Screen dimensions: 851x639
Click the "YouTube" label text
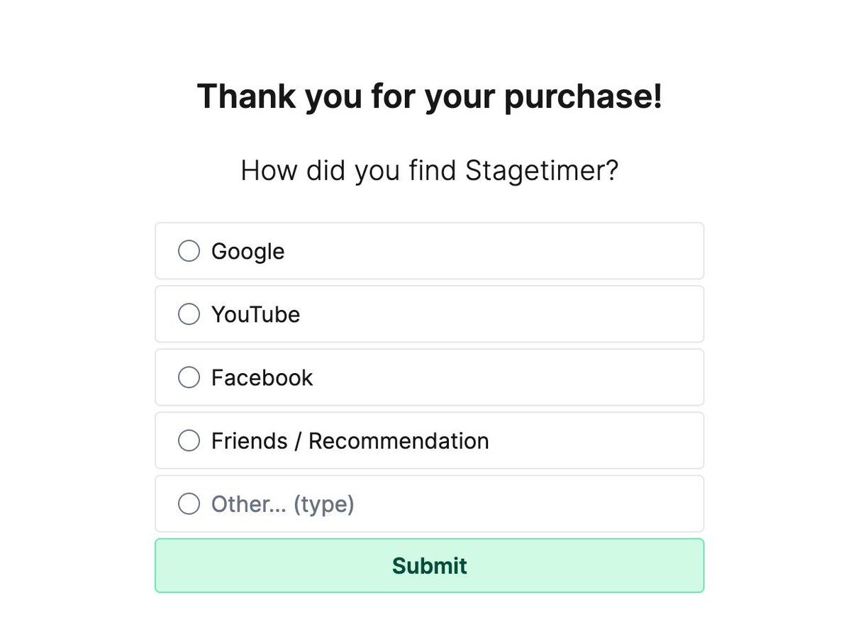point(255,314)
